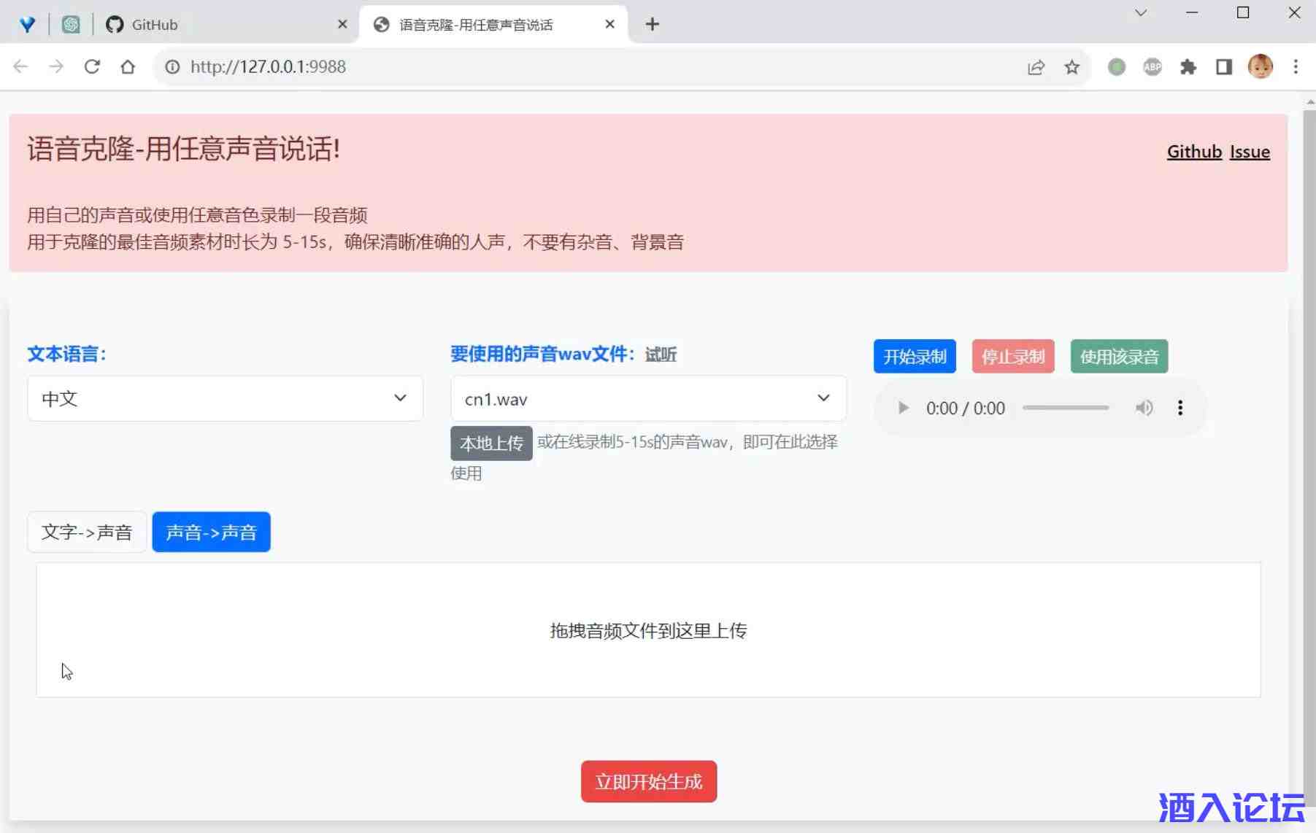Open a new browser tab
This screenshot has height=833, width=1316.
point(653,25)
